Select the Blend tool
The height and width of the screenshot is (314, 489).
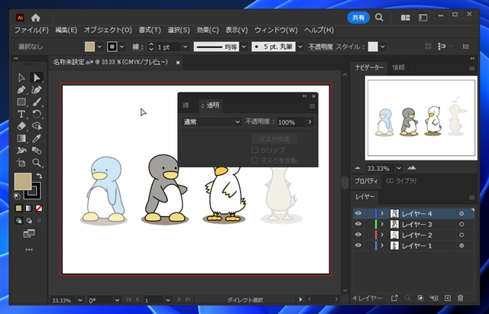(37, 151)
